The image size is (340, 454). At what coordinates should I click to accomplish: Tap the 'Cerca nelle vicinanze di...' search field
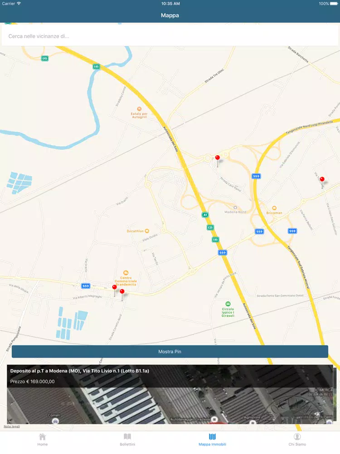point(170,36)
